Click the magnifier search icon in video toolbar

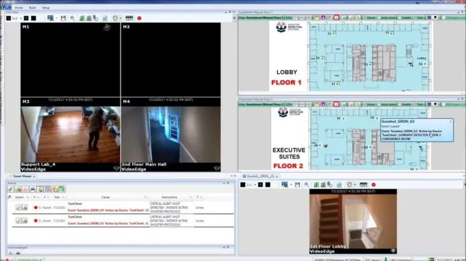(x=72, y=19)
